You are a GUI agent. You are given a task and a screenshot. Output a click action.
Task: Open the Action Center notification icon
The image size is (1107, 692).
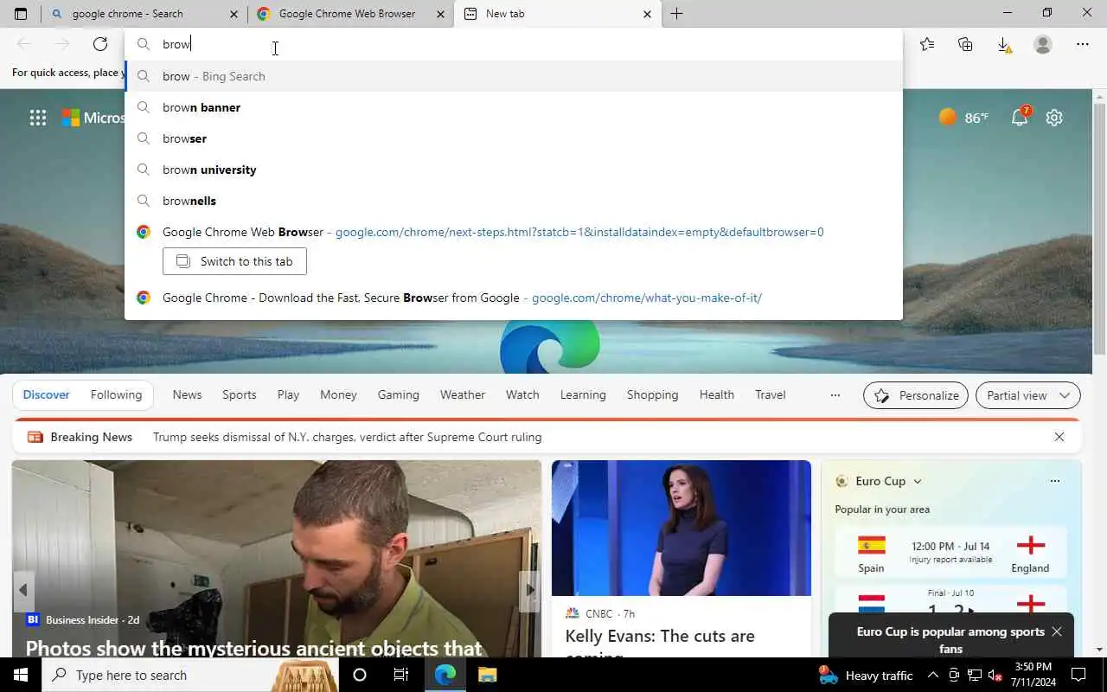tap(1078, 675)
